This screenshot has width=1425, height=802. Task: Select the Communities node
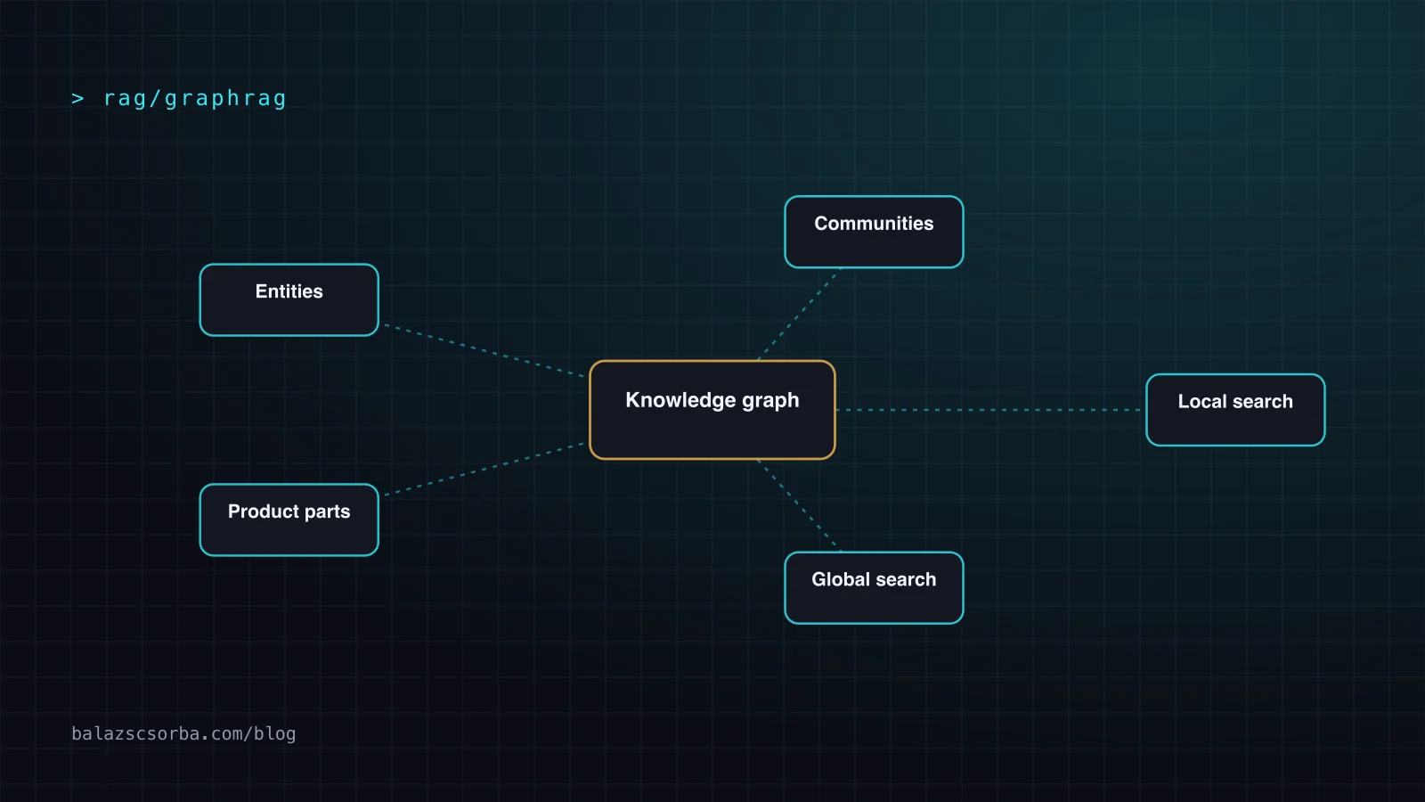tap(874, 232)
